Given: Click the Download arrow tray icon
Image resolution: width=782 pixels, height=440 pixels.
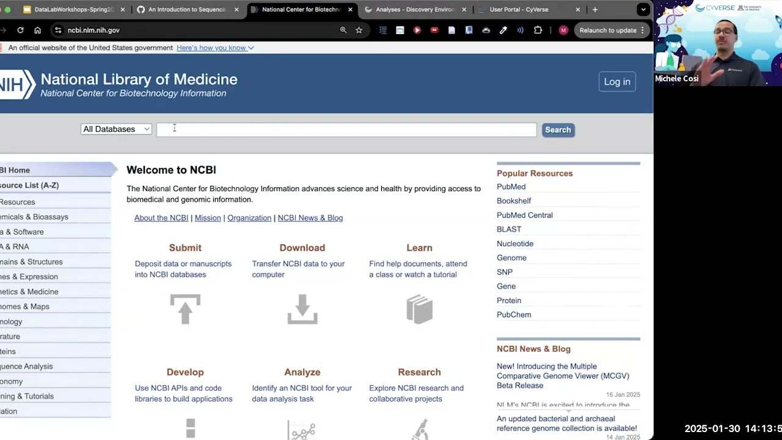Looking at the screenshot, I should (x=302, y=309).
